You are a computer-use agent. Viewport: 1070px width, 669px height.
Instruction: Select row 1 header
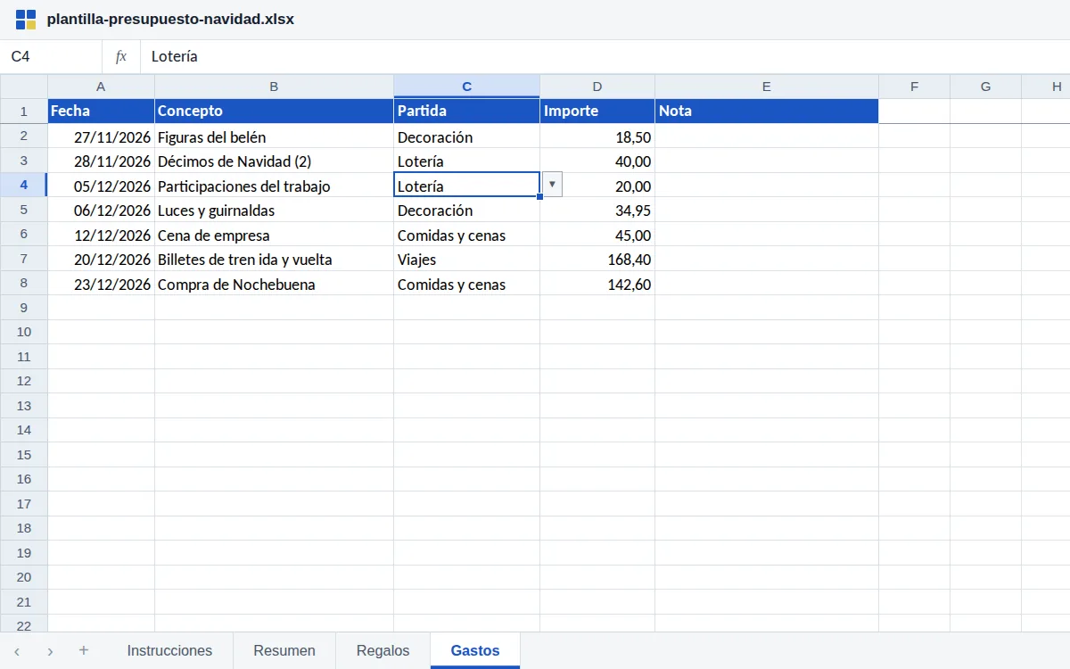point(23,111)
